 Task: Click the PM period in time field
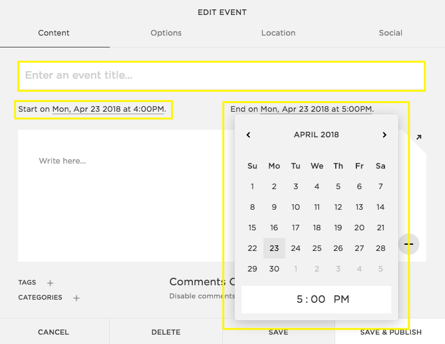(x=341, y=300)
